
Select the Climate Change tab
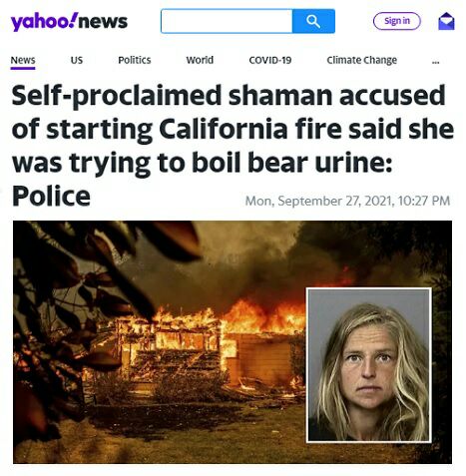pos(362,60)
